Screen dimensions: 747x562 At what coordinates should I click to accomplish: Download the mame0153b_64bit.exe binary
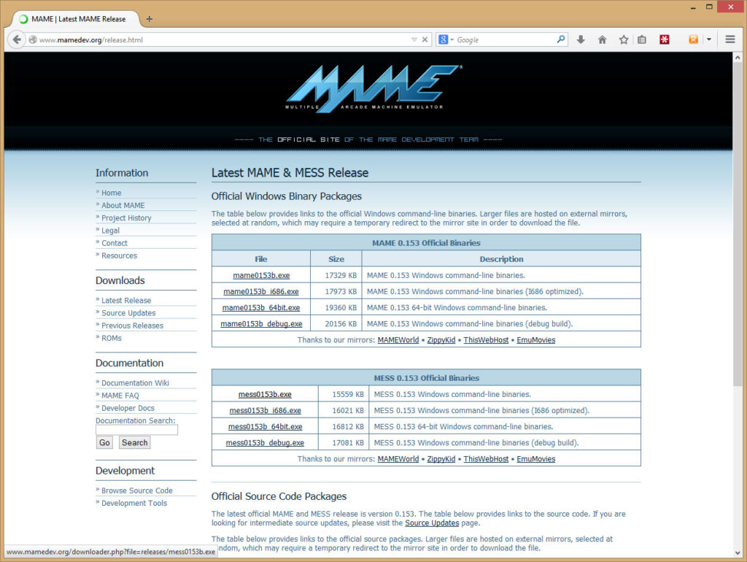click(x=260, y=307)
